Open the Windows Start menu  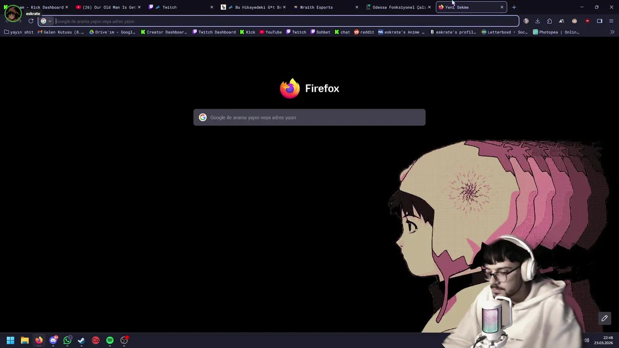[x=10, y=340]
